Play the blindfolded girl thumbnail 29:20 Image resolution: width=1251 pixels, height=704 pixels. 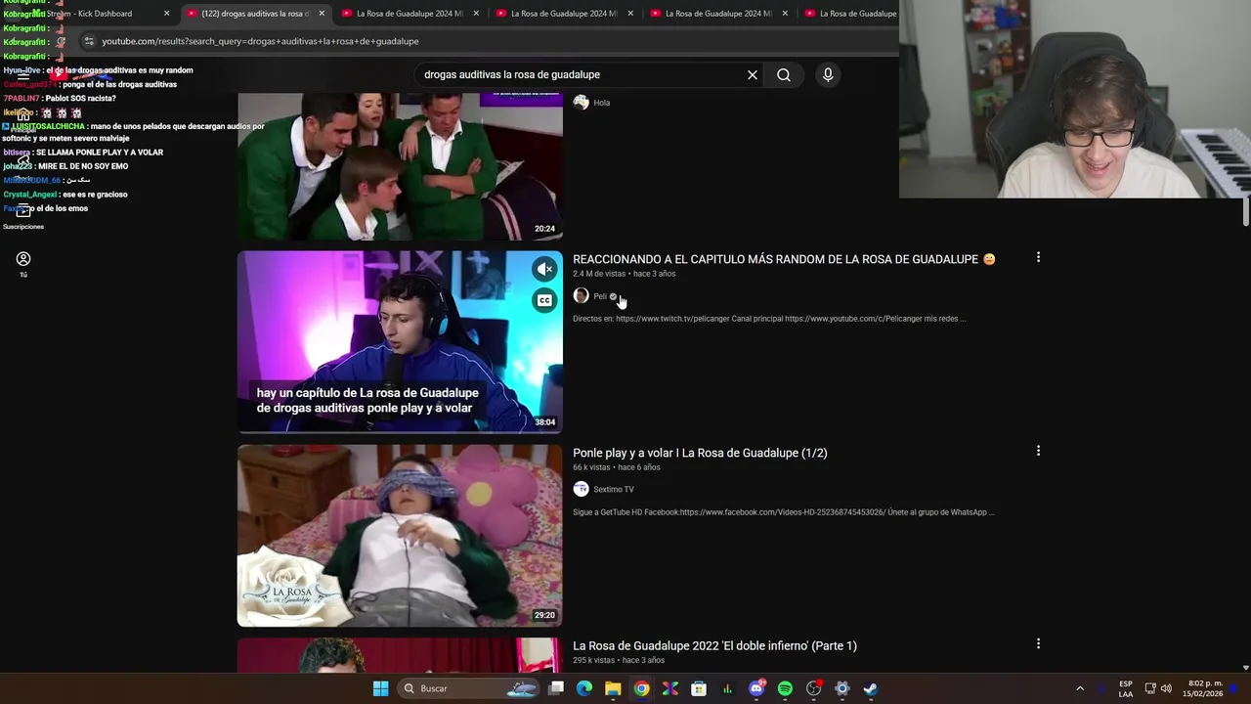click(400, 535)
